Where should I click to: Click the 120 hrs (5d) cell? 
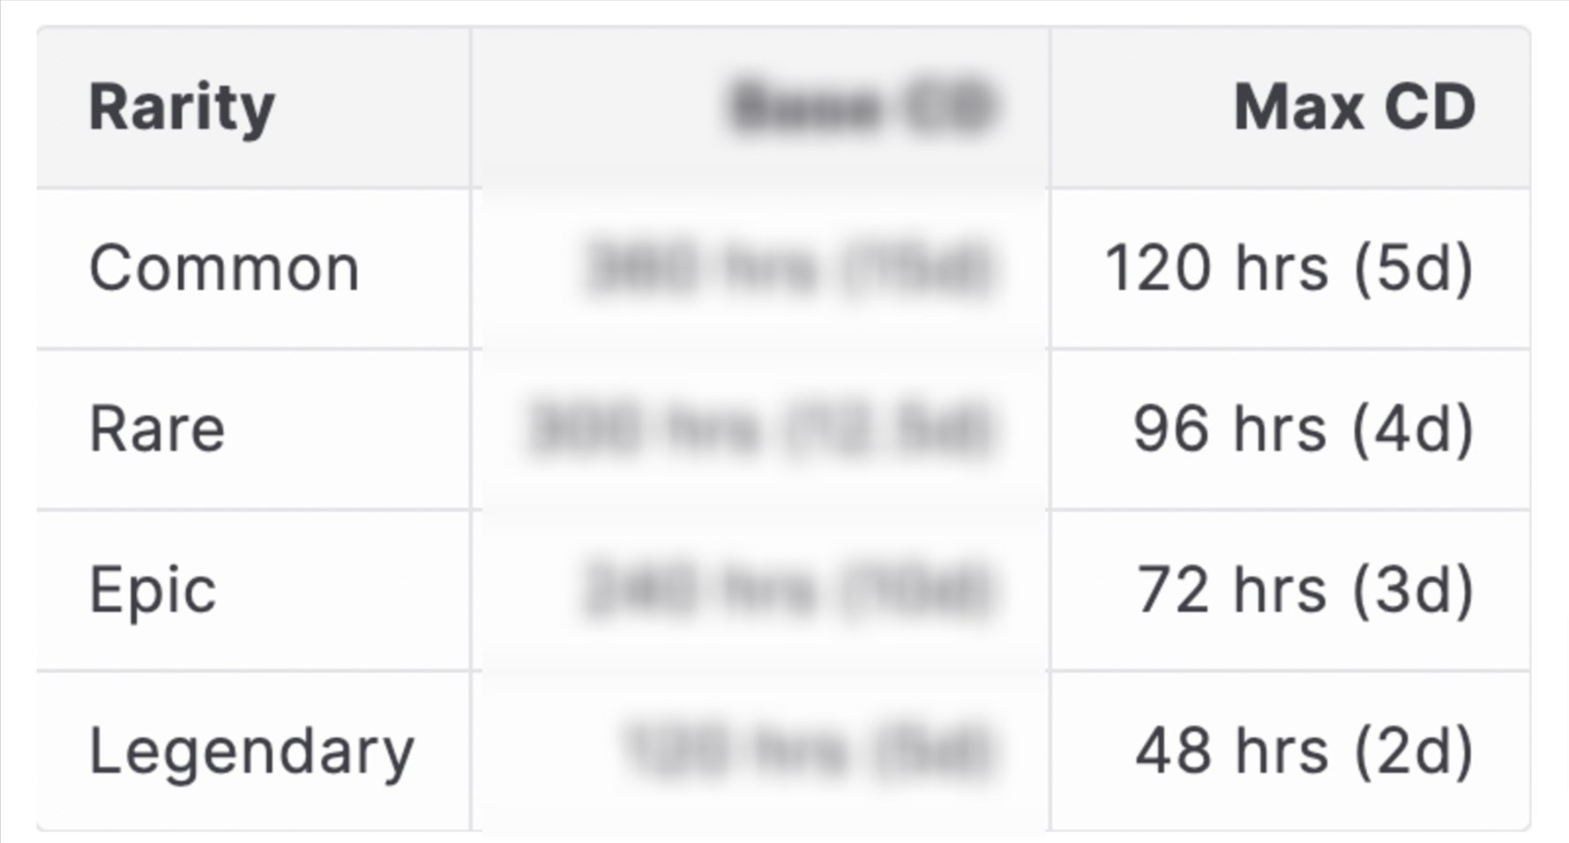[x=1289, y=268]
